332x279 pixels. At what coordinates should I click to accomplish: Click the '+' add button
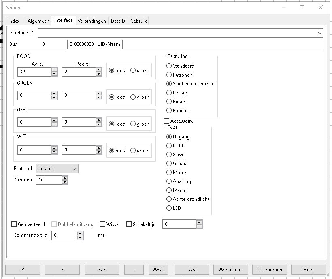[134, 269]
